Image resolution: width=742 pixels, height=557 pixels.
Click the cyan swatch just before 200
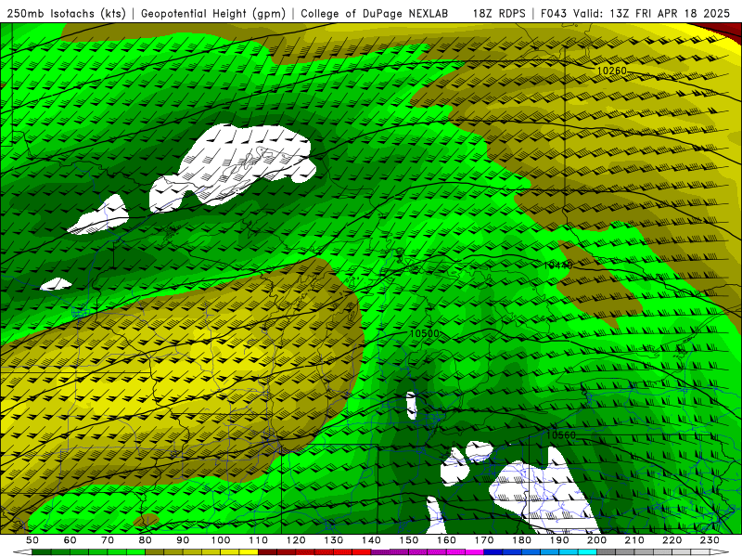point(588,552)
